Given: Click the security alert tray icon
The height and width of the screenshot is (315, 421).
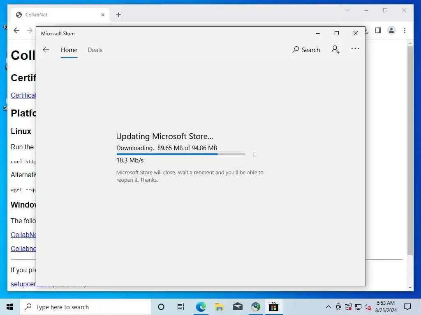Looking at the screenshot, I should point(348,307).
